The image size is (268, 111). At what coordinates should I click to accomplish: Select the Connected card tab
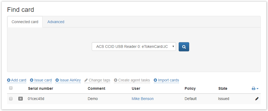click(x=25, y=22)
